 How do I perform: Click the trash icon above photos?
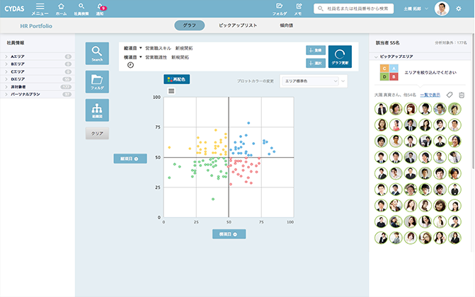coord(462,95)
